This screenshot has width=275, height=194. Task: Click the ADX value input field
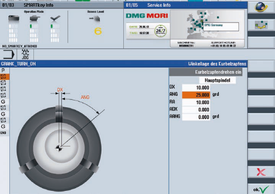point(196,110)
